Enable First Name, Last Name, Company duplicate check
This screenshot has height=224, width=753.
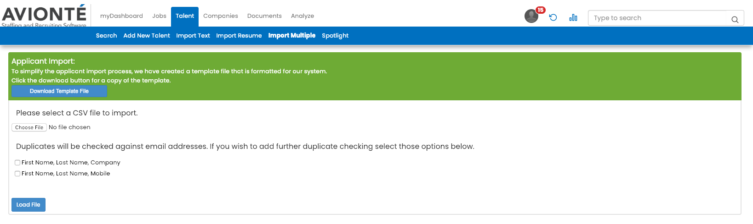(x=17, y=163)
